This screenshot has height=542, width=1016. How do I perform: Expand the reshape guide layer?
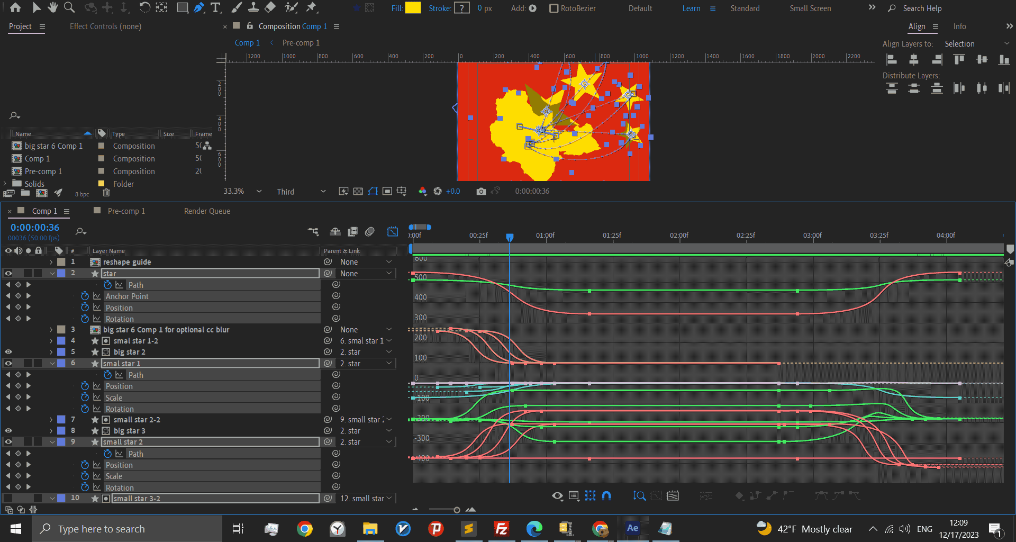point(51,262)
